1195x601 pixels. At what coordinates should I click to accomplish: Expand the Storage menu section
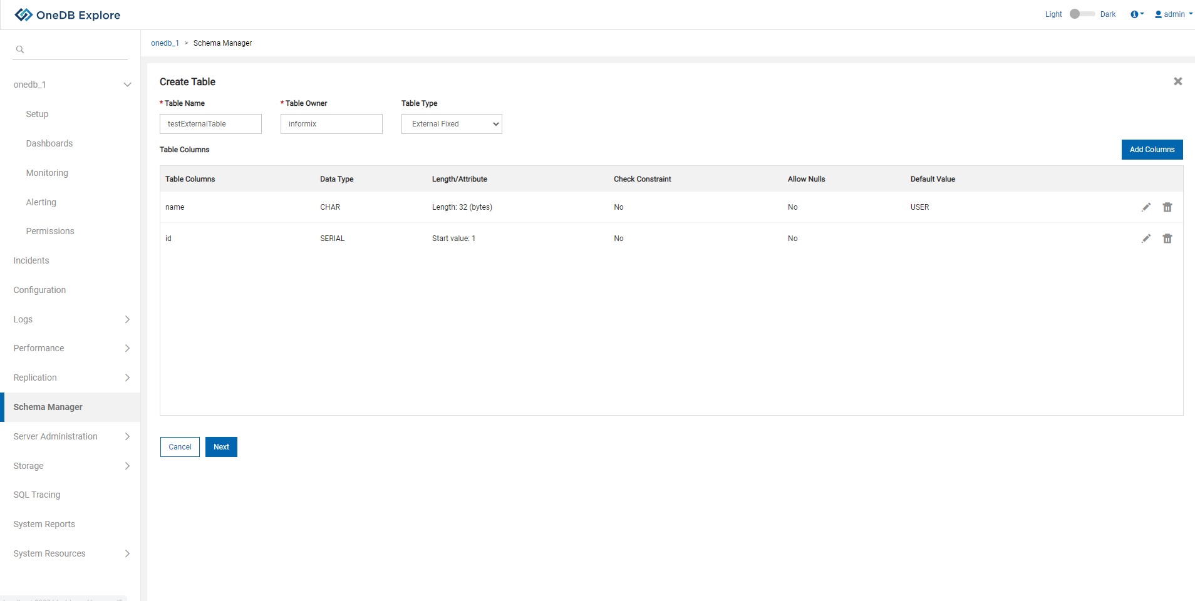(x=127, y=466)
